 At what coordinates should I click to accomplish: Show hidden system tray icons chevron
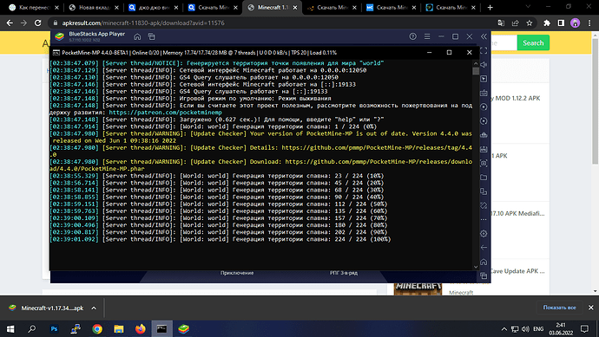pos(504,329)
